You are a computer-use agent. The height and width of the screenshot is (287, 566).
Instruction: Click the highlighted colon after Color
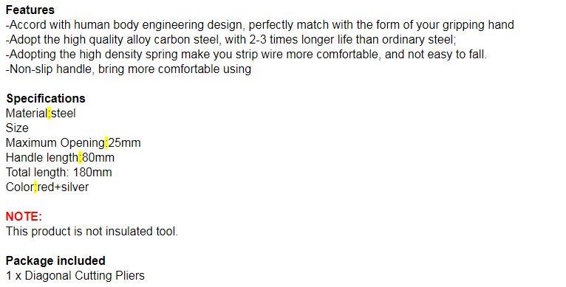click(35, 187)
